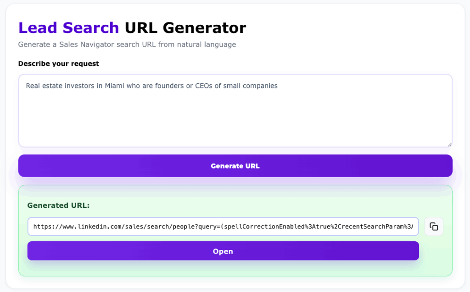
Task: Click the Generate URL button
Action: click(x=235, y=166)
